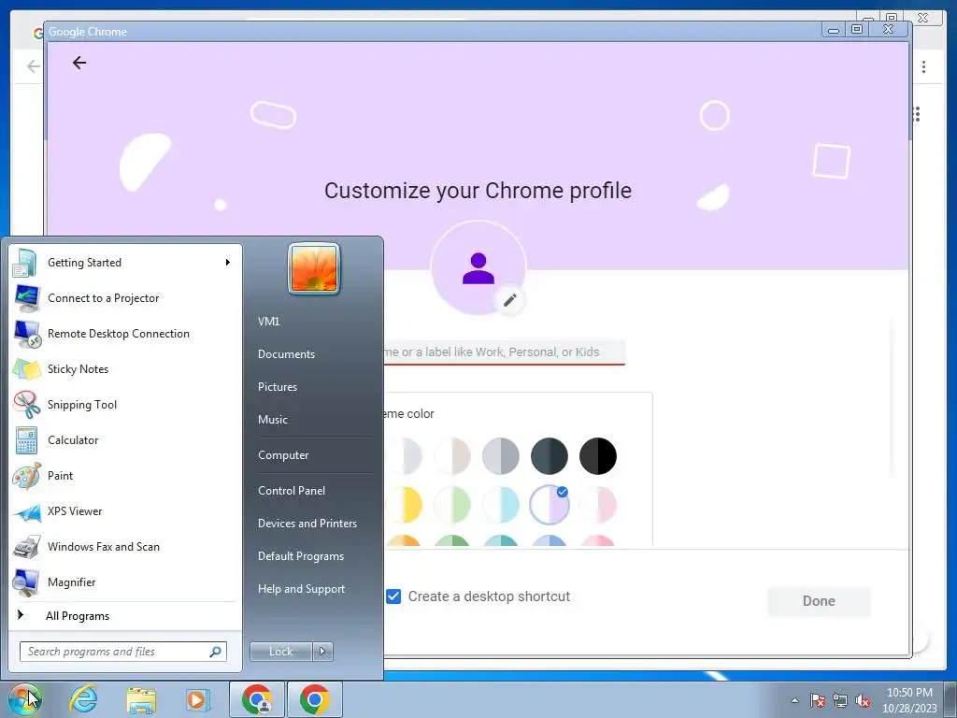This screenshot has width=957, height=718.
Task: Show hidden system tray icons
Action: [794, 700]
